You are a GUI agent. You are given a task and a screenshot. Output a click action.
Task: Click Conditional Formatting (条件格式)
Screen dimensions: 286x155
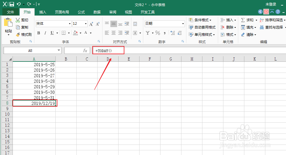tap(200, 20)
